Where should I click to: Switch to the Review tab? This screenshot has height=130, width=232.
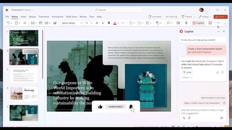coord(83,17)
